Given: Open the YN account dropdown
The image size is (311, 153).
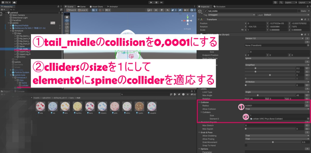Looking at the screenshot, I should 6,2.
